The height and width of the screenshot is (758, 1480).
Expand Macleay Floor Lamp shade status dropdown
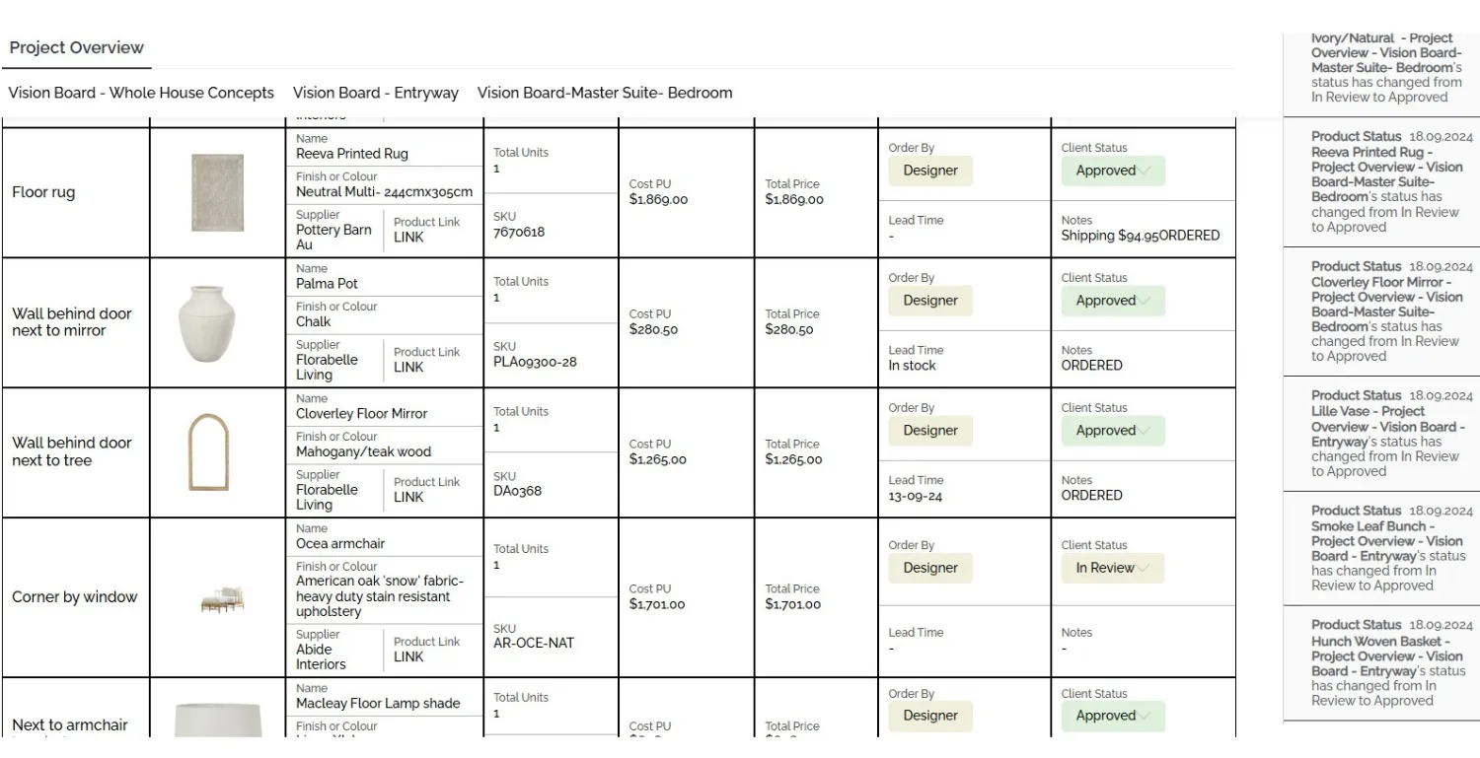tap(1113, 716)
